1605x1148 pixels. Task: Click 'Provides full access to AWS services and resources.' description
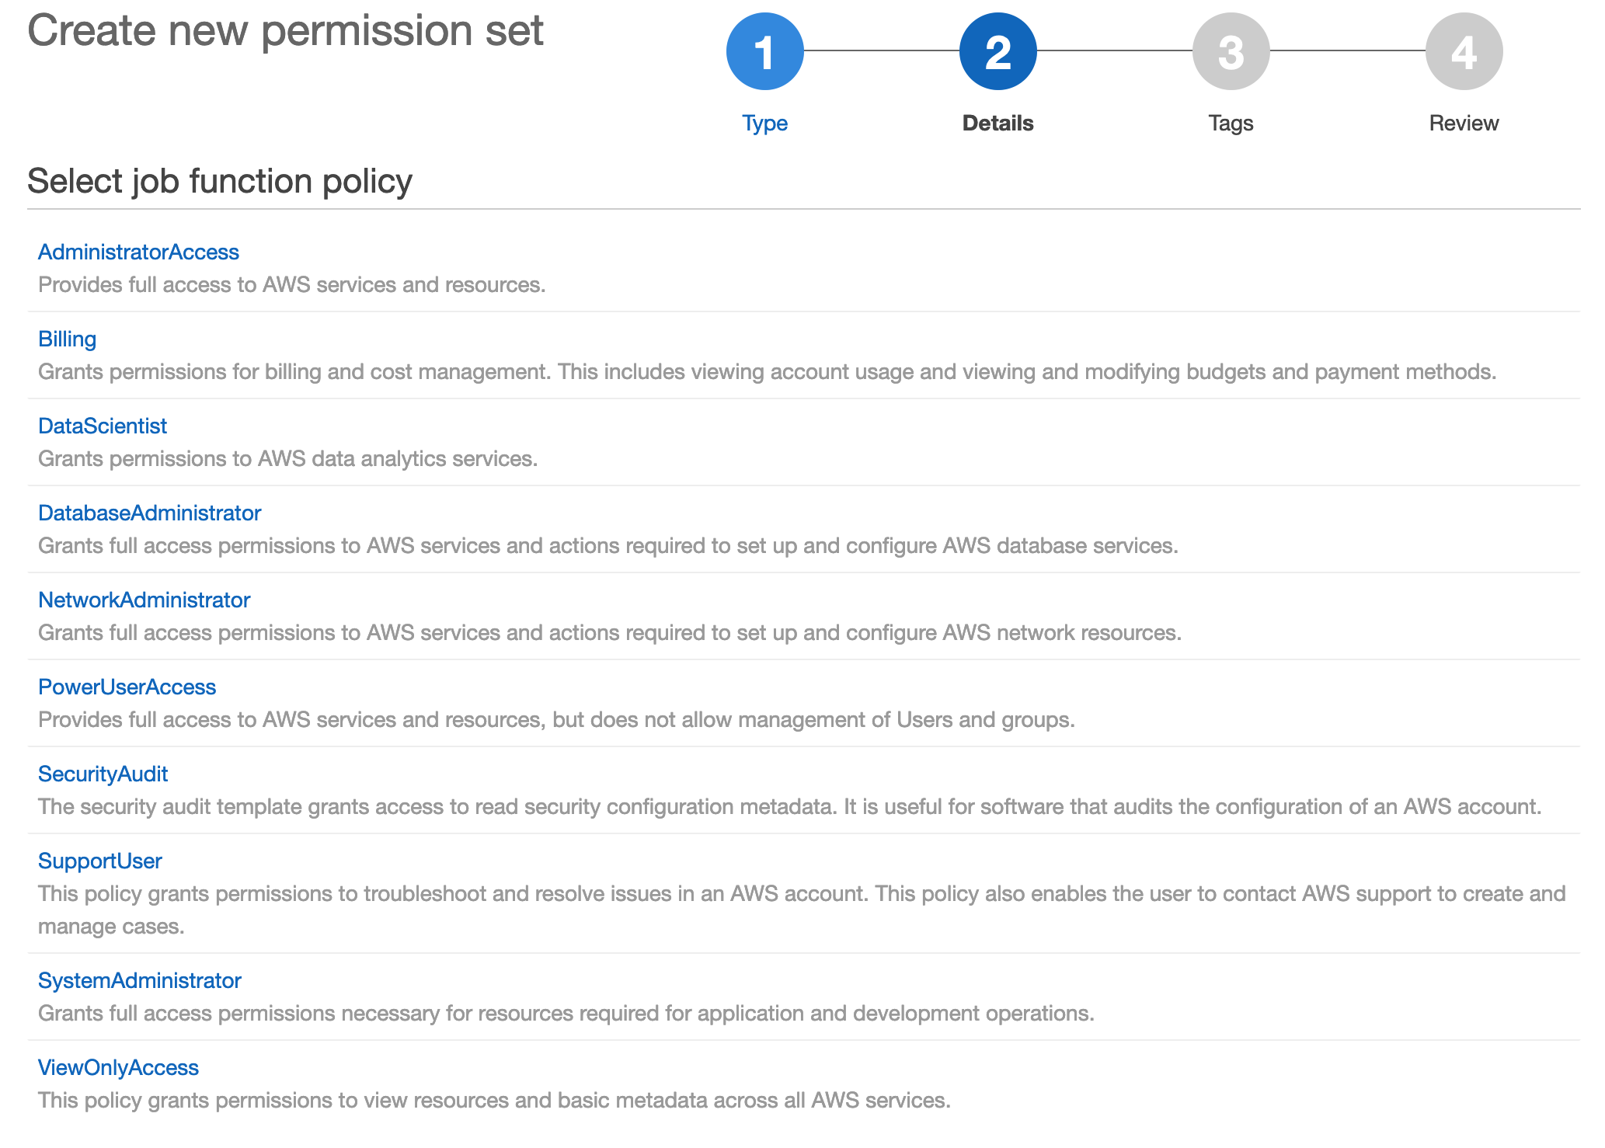point(292,284)
